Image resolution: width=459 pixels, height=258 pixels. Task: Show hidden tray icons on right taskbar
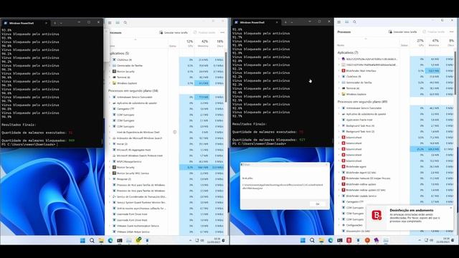click(420, 240)
